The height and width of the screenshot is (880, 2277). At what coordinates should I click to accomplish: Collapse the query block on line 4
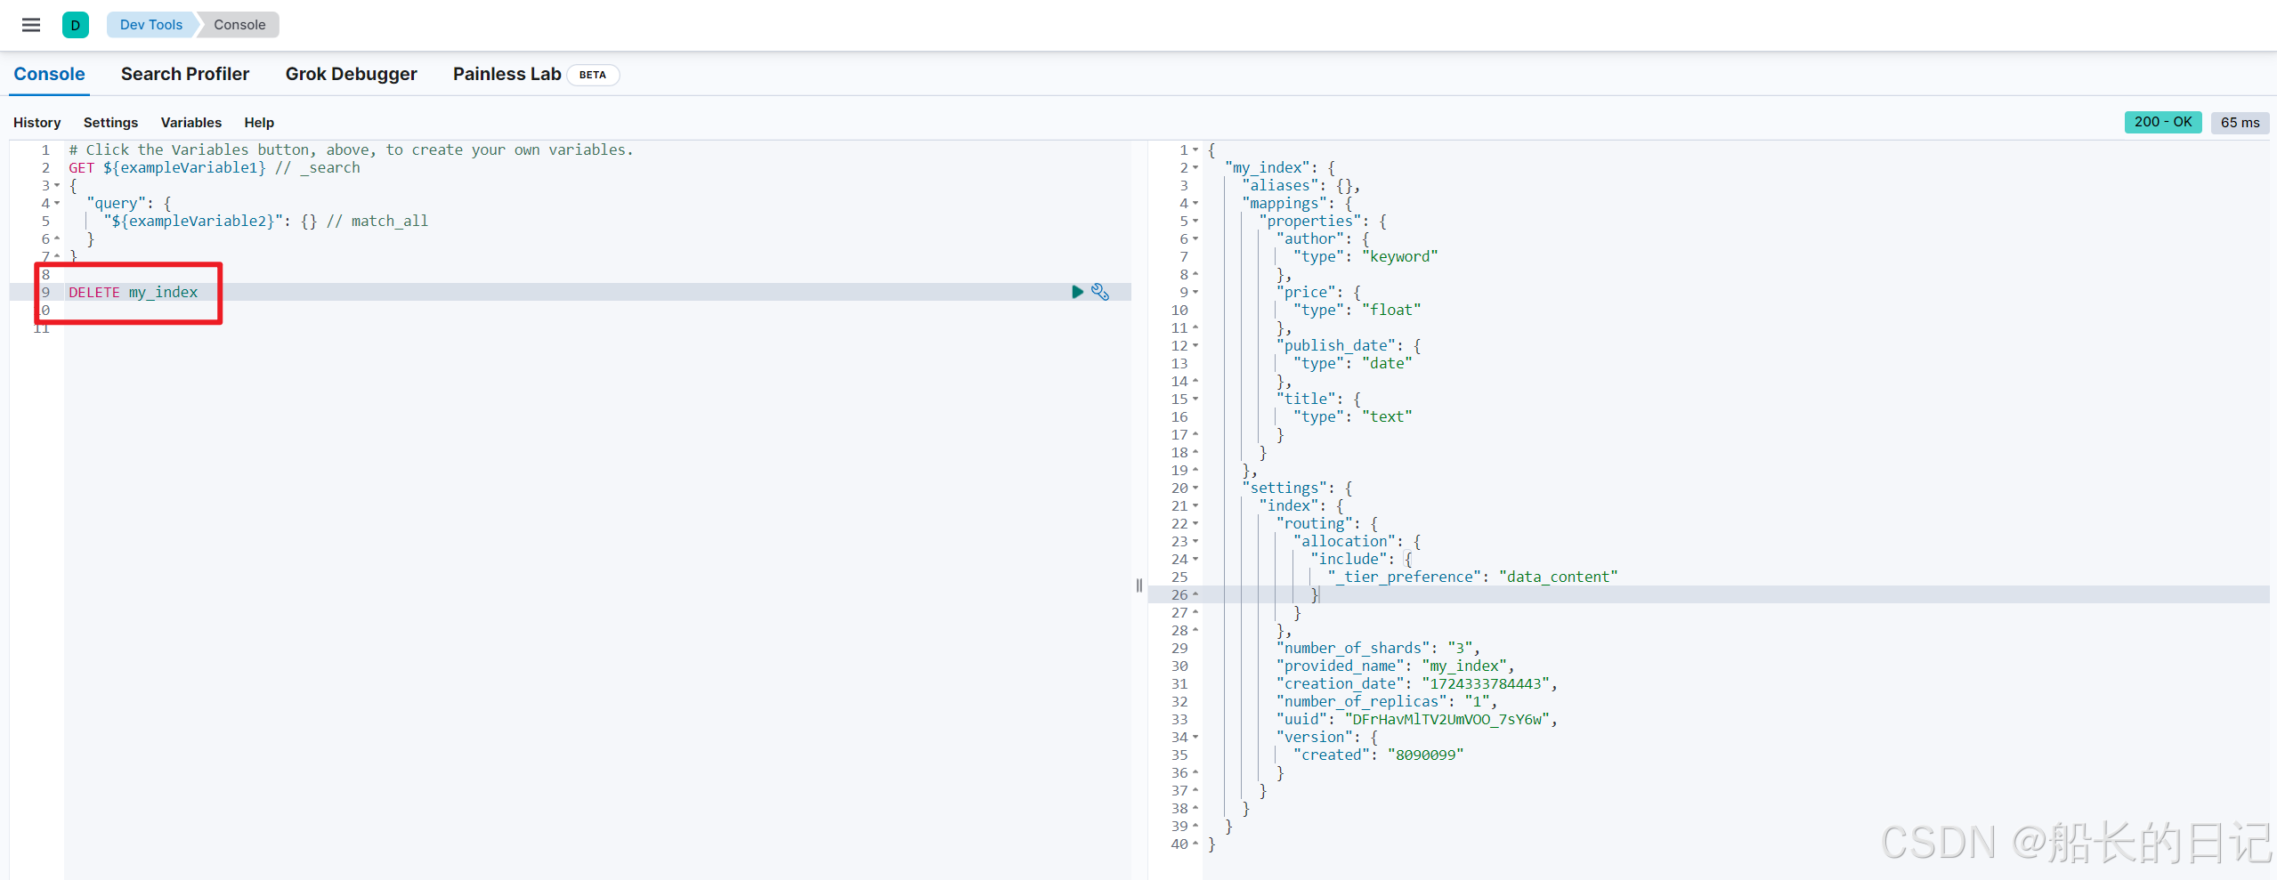point(57,204)
